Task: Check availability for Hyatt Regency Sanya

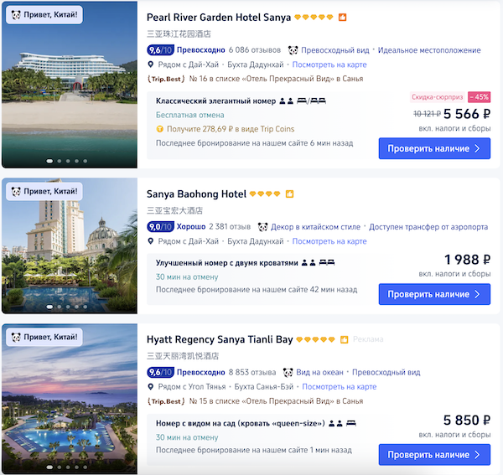Action: tap(433, 455)
